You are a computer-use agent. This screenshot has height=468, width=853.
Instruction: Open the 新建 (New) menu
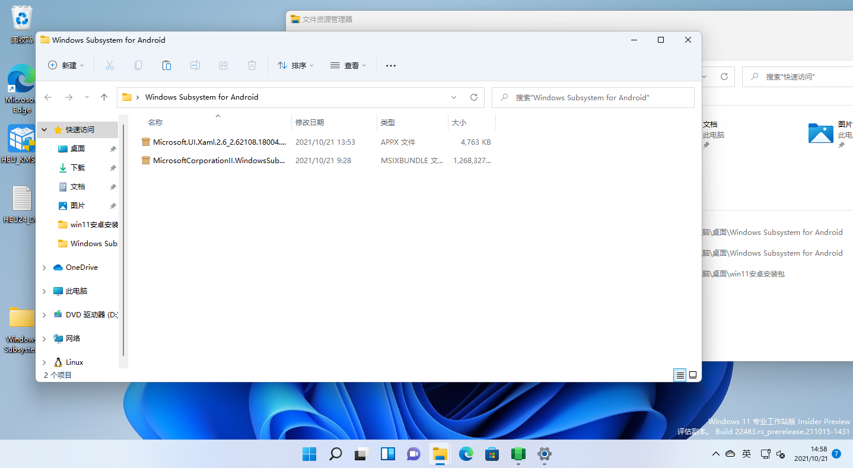click(66, 65)
